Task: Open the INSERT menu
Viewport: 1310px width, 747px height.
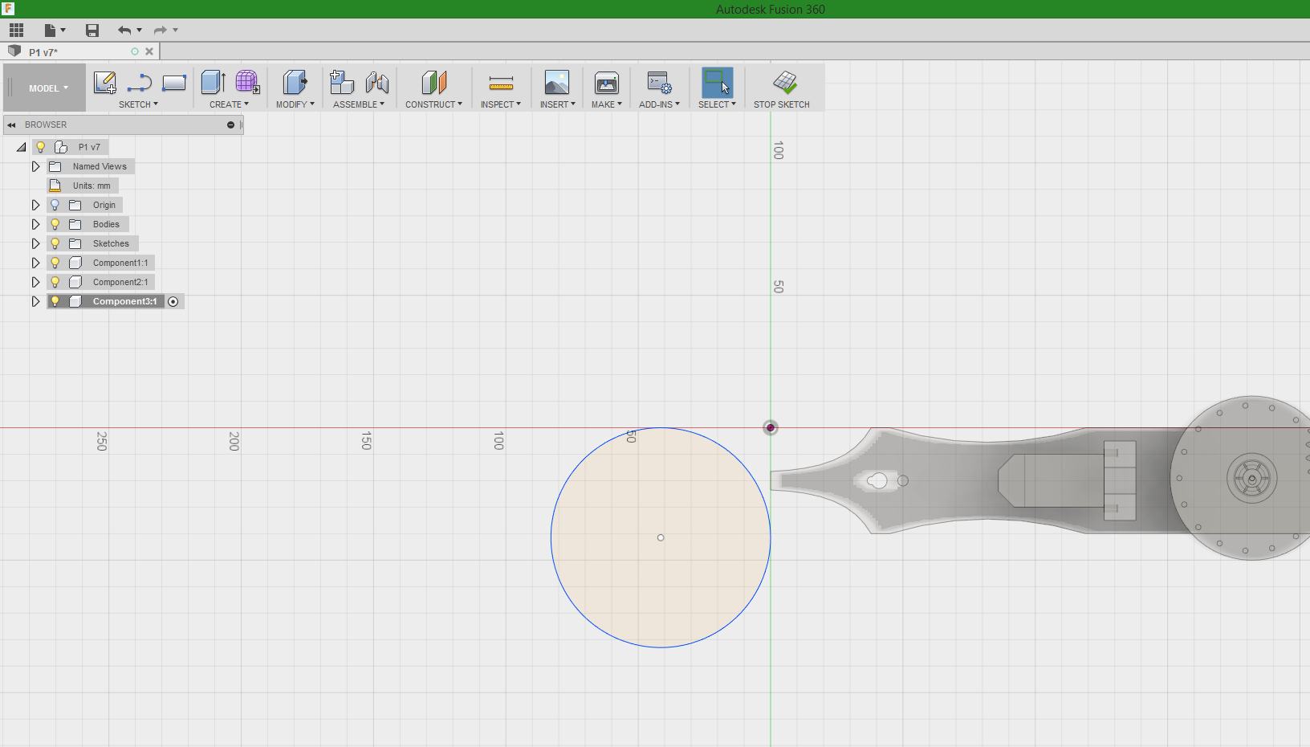Action: [x=557, y=104]
